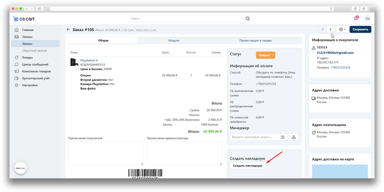This screenshot has width=384, height=192.
Task: Click the Товары tag icon
Action: click(x=17, y=57)
